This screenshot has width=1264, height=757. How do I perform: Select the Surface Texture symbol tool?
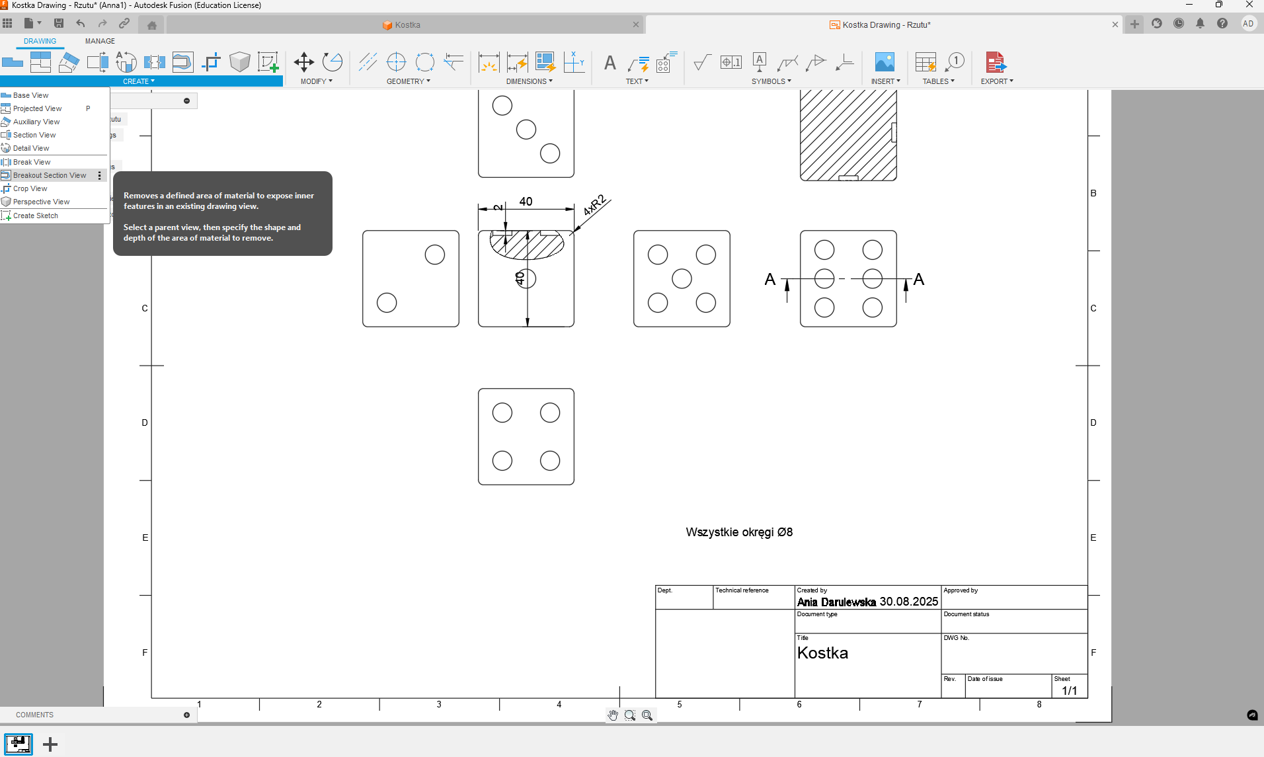(702, 63)
